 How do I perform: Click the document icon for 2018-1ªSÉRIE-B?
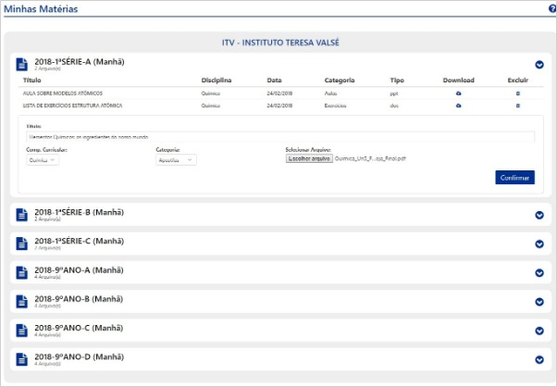22,215
